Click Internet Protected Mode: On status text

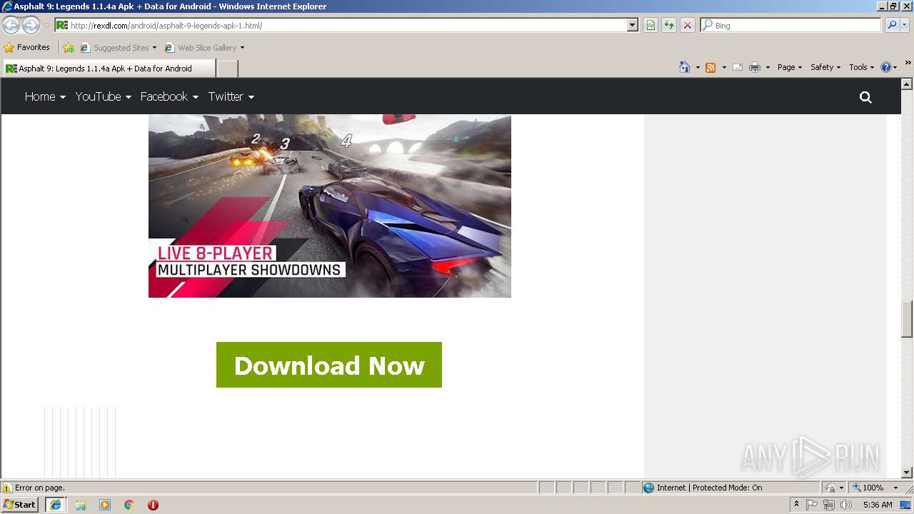(710, 488)
